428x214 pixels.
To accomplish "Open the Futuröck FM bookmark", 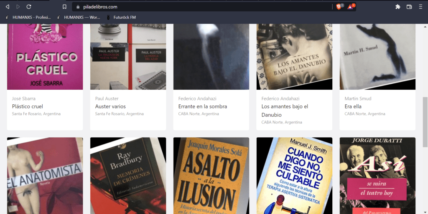I will (121, 17).
